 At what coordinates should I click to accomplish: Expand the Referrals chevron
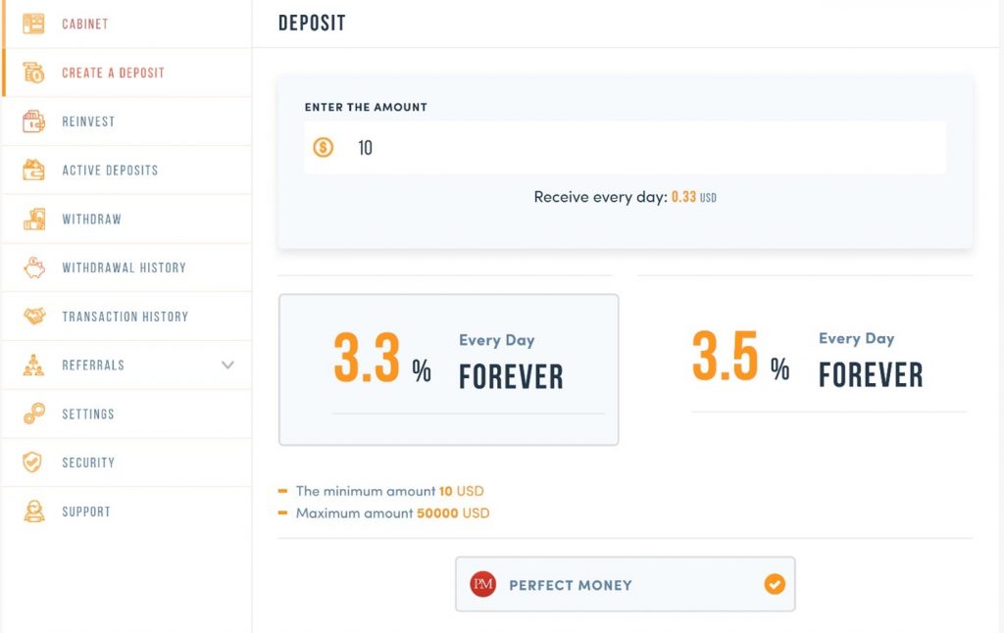click(x=227, y=365)
